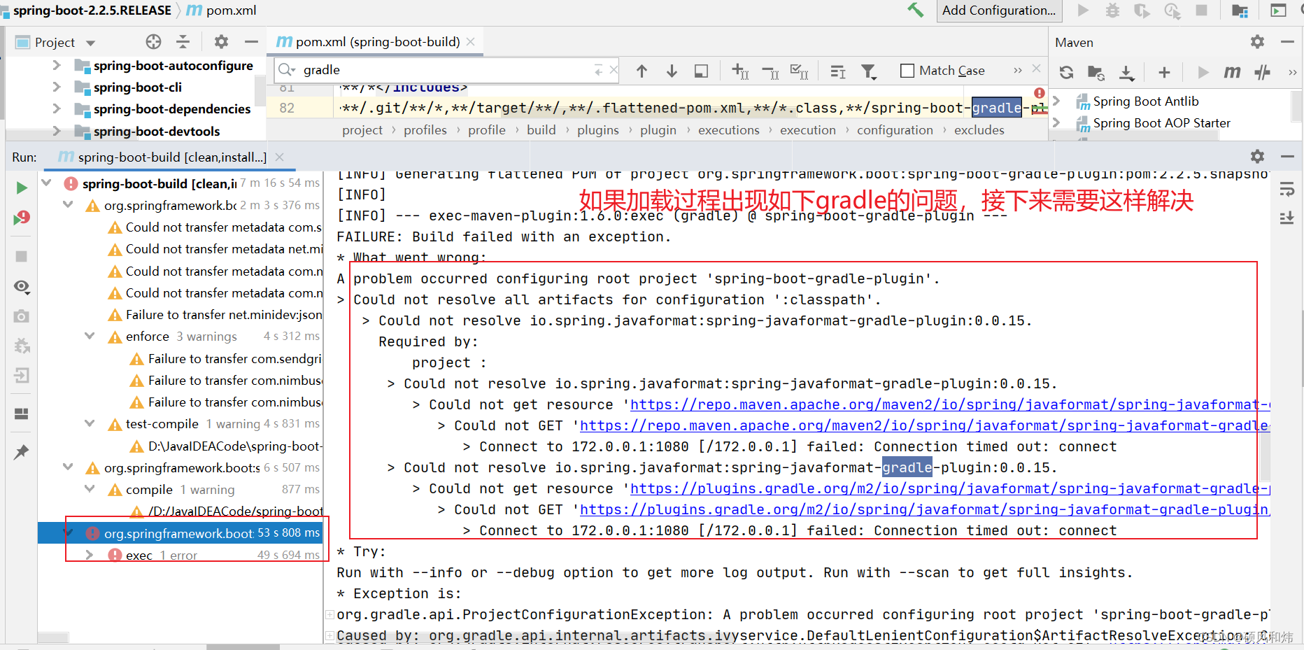This screenshot has width=1304, height=650.
Task: Clear the search field text
Action: point(614,69)
